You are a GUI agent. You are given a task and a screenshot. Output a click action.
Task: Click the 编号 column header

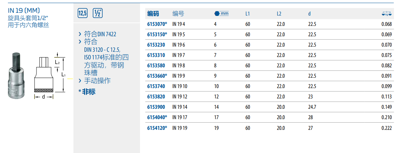(x=178, y=14)
